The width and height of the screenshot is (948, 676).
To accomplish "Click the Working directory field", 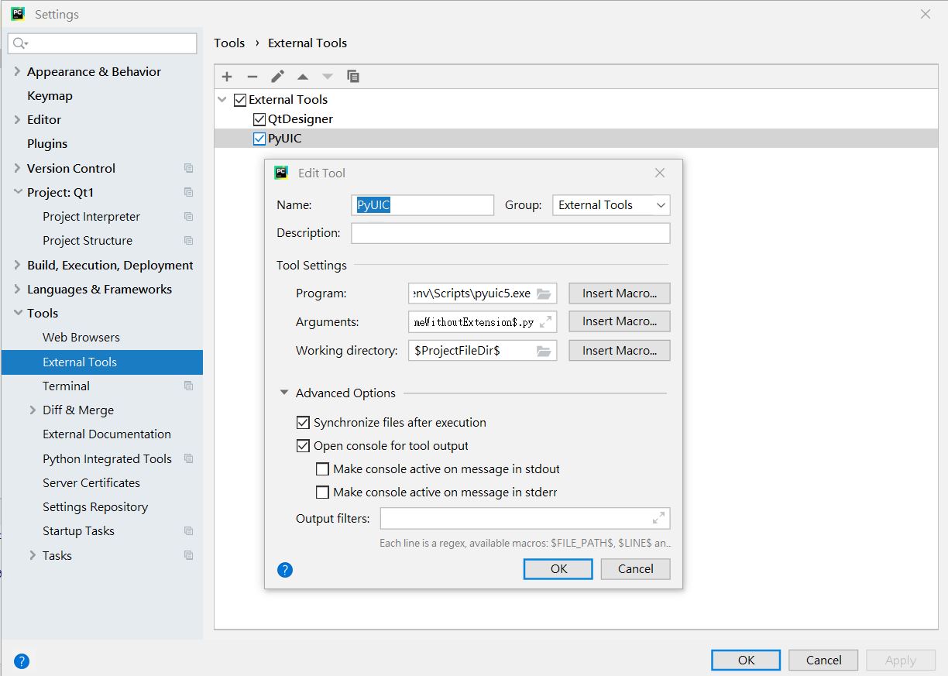I will click(x=482, y=351).
